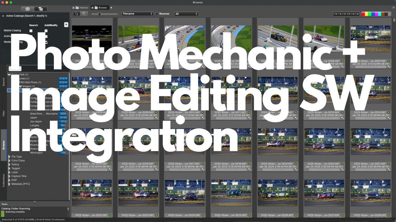396x222 pixels.
Task: Filter by magenta color class swatch
Action: pyautogui.click(x=377, y=14)
